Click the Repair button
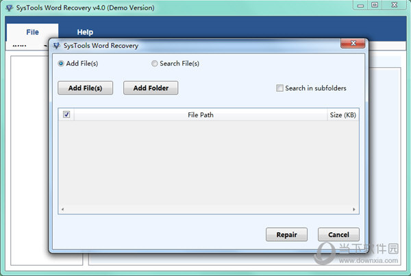 click(x=286, y=235)
